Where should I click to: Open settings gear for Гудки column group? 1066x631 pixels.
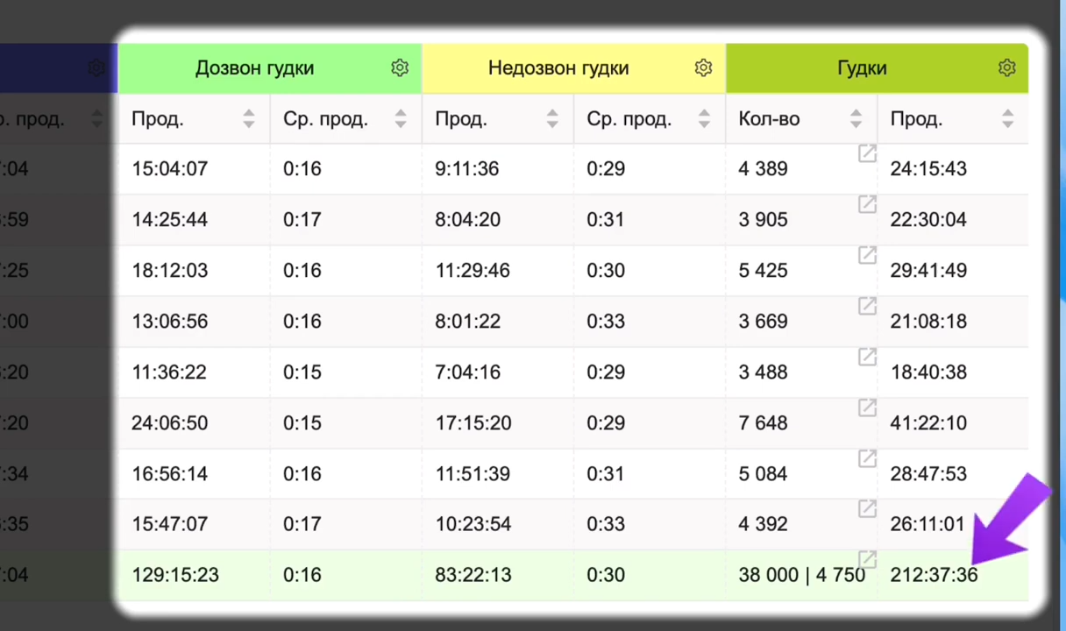point(1006,67)
